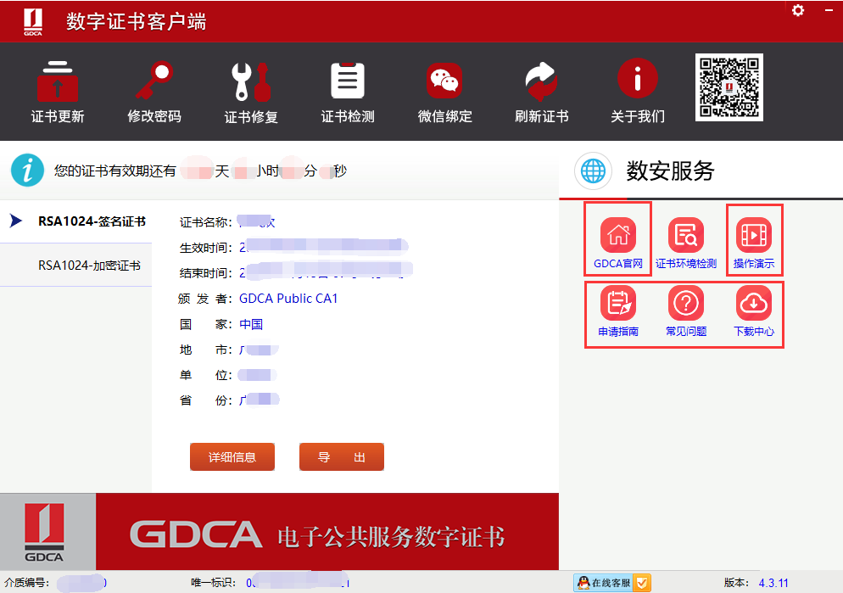843x593 pixels.
Task: Click the 刷新证书 refresh icon
Action: [541, 81]
